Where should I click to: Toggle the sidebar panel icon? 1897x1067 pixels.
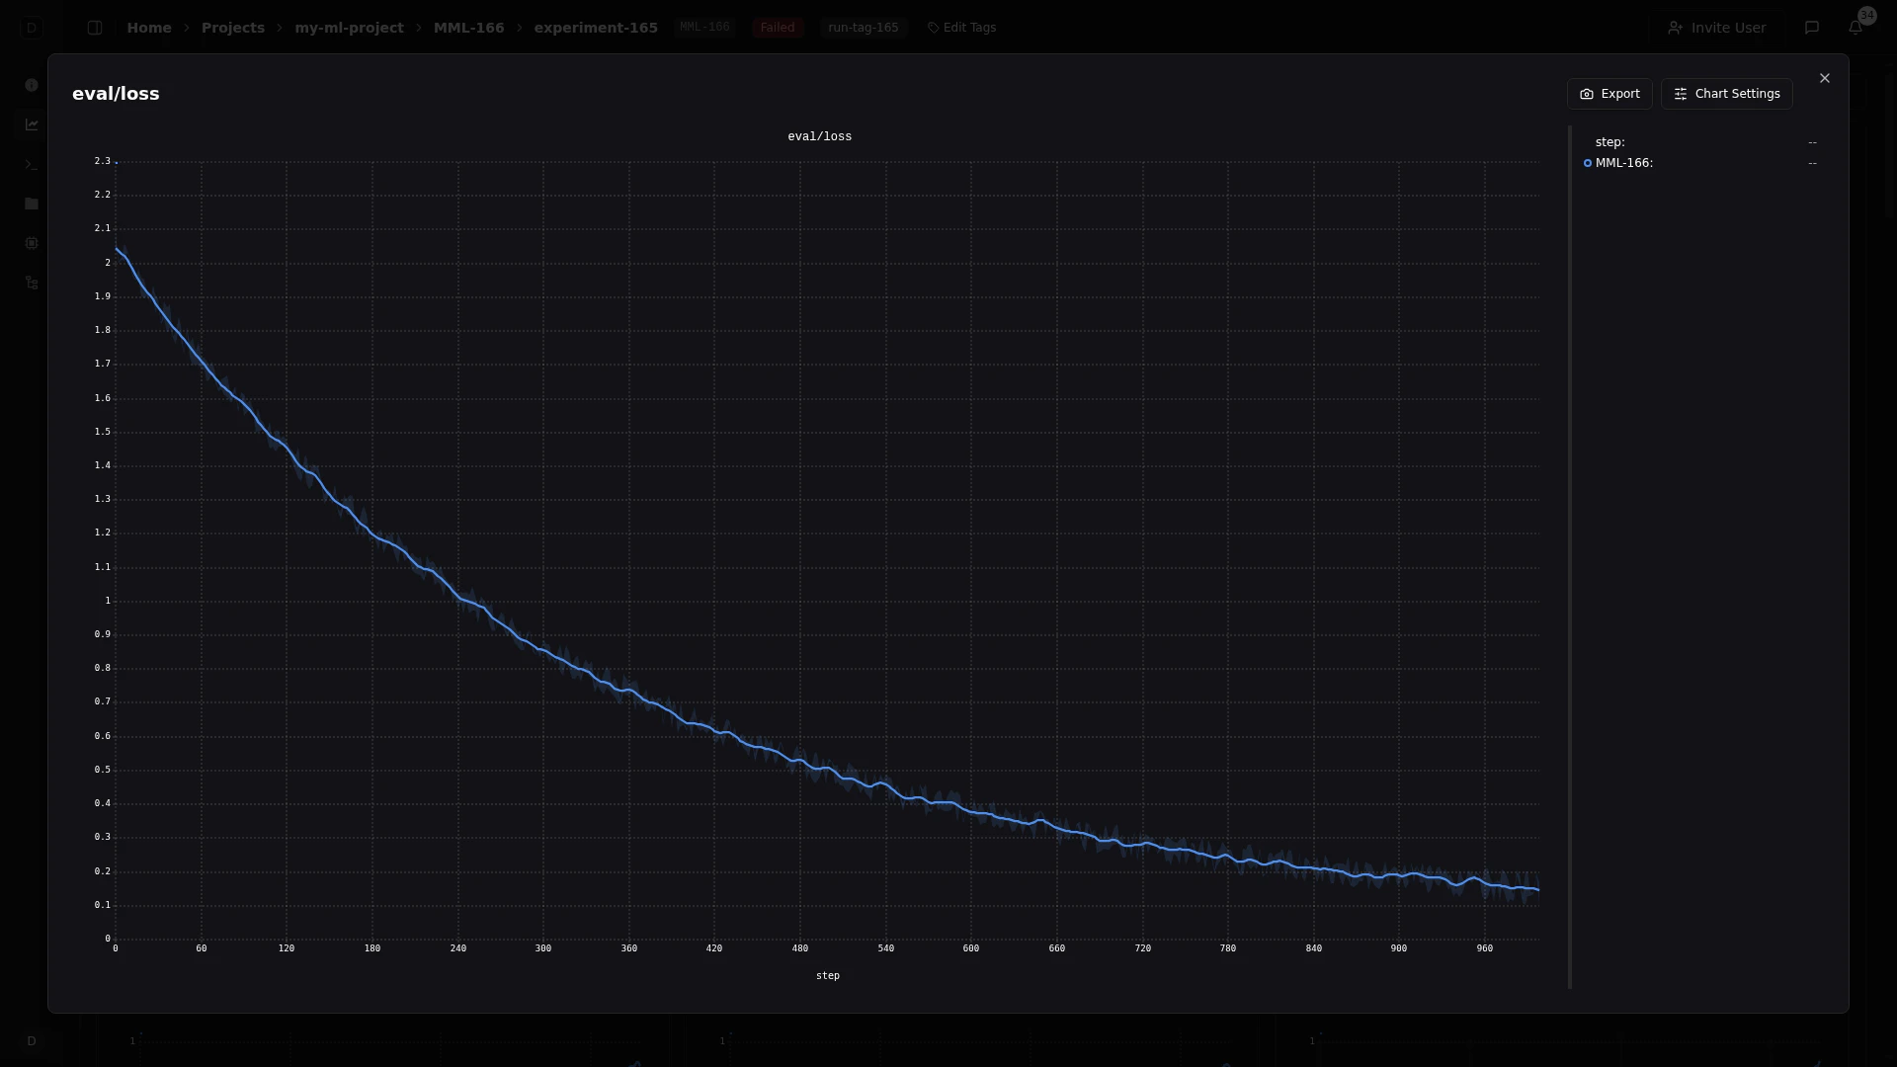(x=95, y=28)
